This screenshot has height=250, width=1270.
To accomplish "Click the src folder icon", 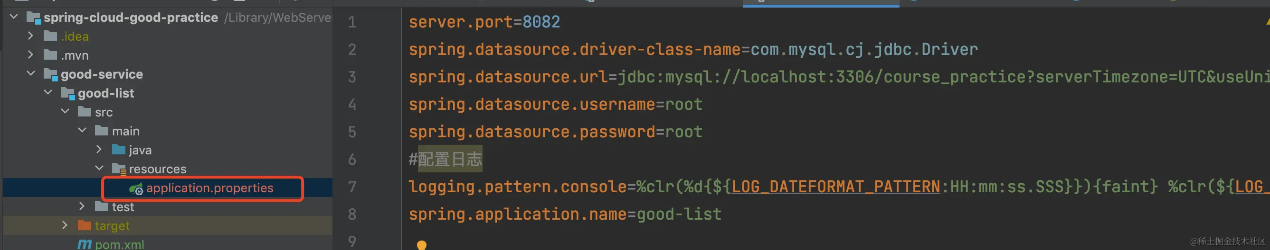I will click(85, 111).
